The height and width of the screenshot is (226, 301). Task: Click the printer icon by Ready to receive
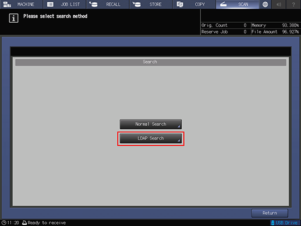tap(24, 223)
